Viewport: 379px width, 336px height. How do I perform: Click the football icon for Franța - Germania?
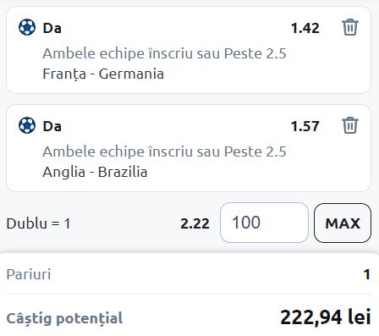[x=27, y=27]
